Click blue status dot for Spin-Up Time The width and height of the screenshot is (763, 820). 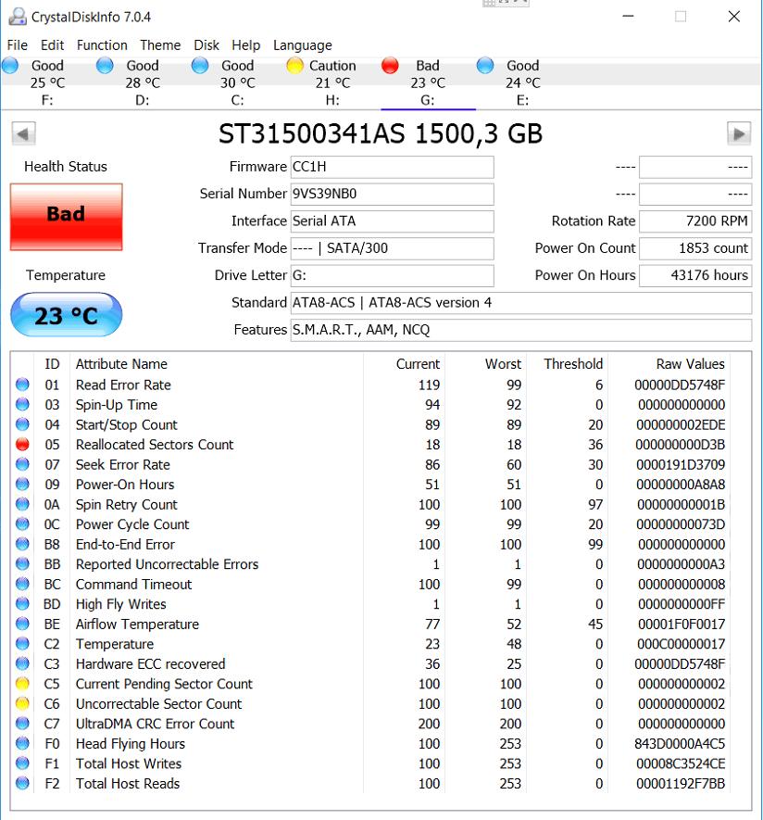(x=22, y=405)
